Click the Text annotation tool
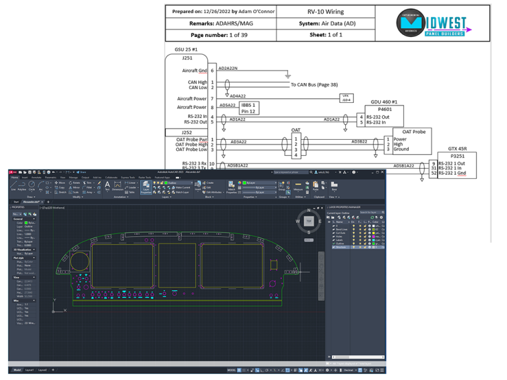This screenshot has width=507, height=380. [x=107, y=185]
